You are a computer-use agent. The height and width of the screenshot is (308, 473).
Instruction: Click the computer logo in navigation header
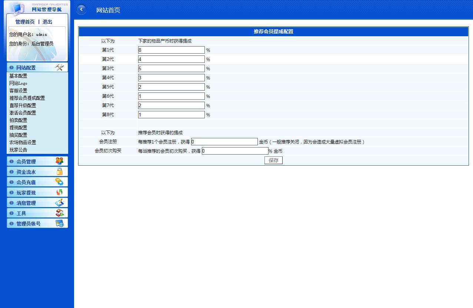click(16, 7)
